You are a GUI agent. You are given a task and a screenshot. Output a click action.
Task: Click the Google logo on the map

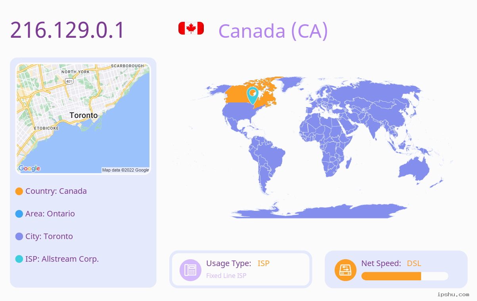(29, 168)
